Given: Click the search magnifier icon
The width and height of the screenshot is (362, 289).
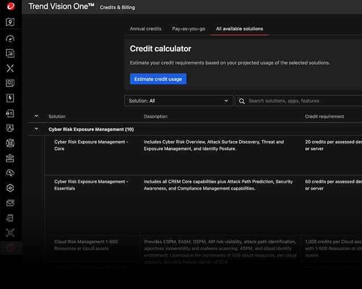Looking at the screenshot, I should point(242,101).
